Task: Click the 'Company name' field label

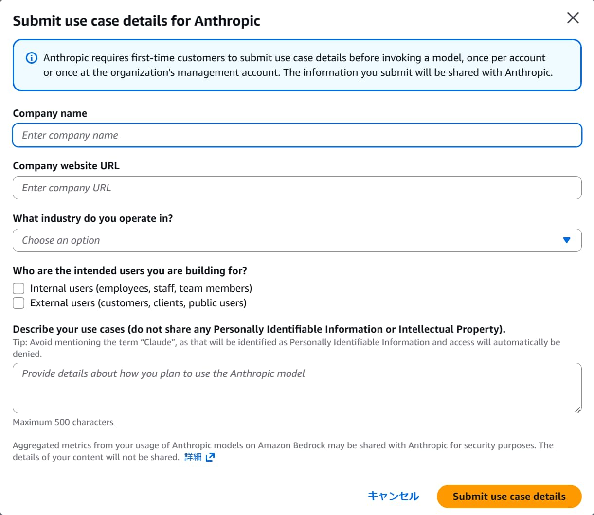Action: pos(50,113)
